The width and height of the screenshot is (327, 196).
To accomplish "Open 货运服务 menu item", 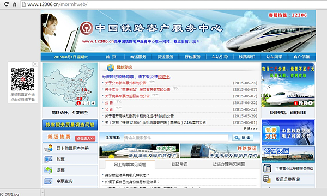I will click(x=165, y=57).
